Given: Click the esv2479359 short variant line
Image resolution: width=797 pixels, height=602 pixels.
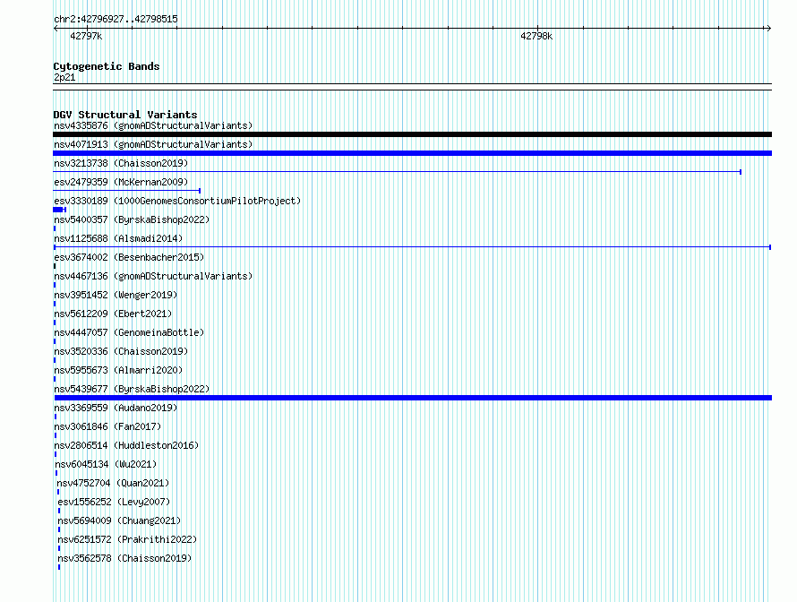Looking at the screenshot, I should pyautogui.click(x=126, y=191).
